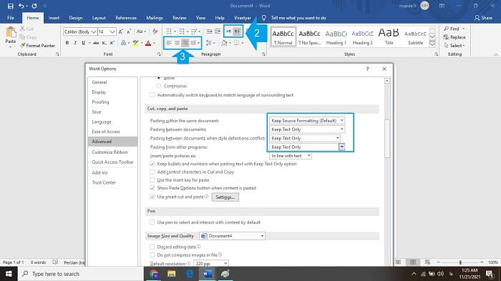Apply text highlight color
Image resolution: width=501 pixels, height=281 pixels.
pos(136,43)
